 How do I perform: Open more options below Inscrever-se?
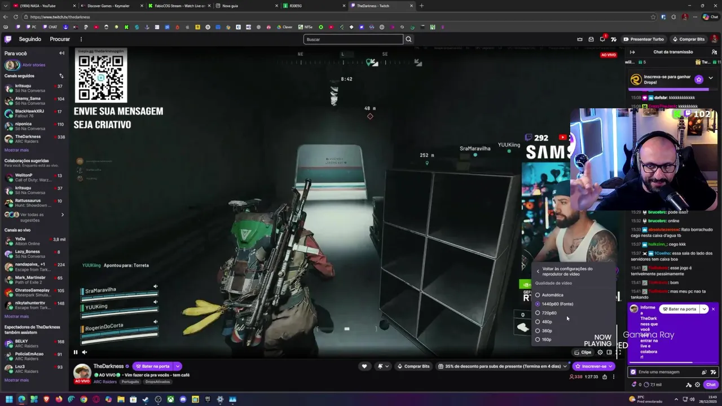614,377
